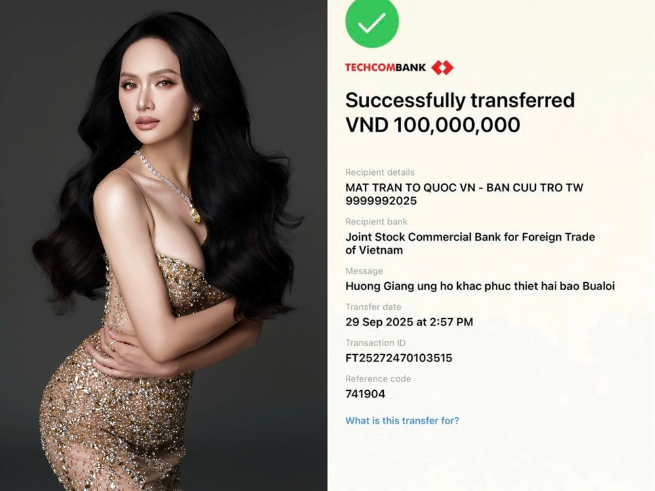Screen dimensions: 655x491
Task: Click the TECHCOMBANK wordmark
Action: tap(385, 67)
